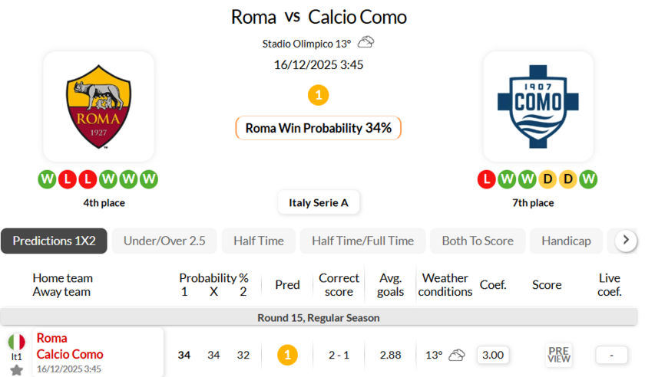
Task: Click Roma's first green W form badge
Action: 47,179
